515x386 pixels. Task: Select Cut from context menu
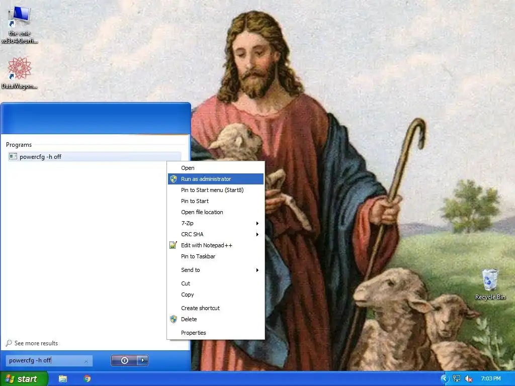(216, 283)
